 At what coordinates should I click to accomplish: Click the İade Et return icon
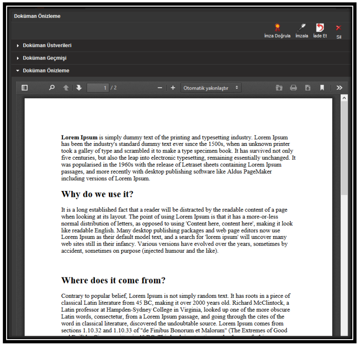tap(320, 28)
